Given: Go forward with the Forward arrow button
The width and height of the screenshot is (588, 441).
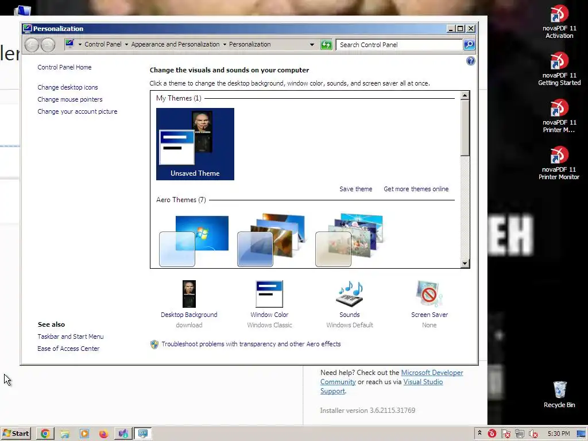Looking at the screenshot, I should click(48, 45).
